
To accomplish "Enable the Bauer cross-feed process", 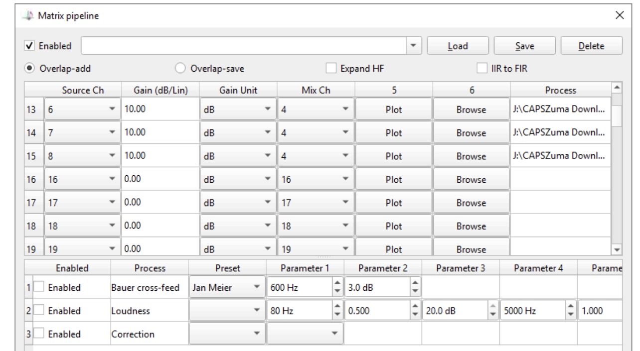I will tap(38, 287).
